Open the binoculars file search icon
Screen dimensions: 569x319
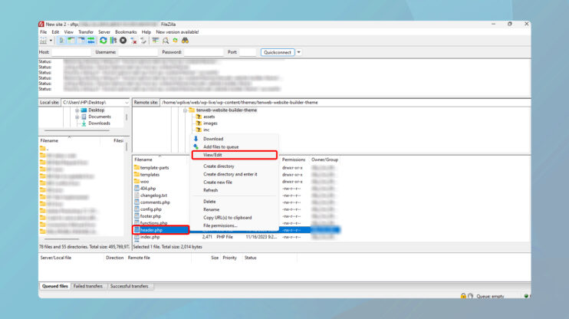(x=185, y=40)
